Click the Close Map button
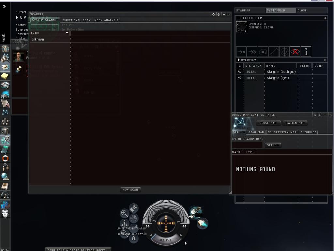The image size is (334, 251). click(x=268, y=123)
